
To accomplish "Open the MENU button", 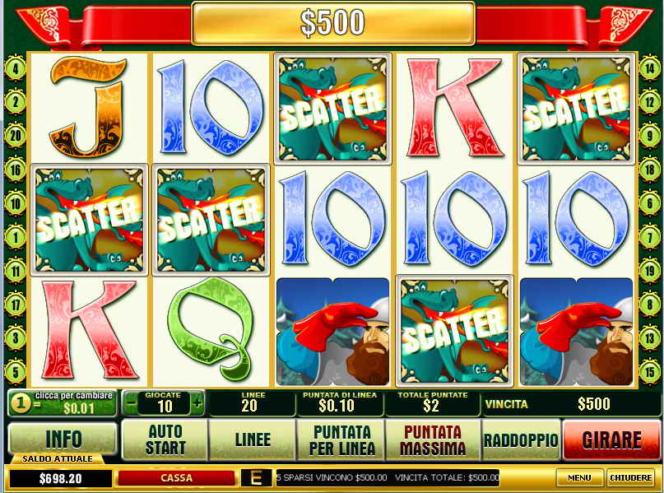I will (579, 477).
